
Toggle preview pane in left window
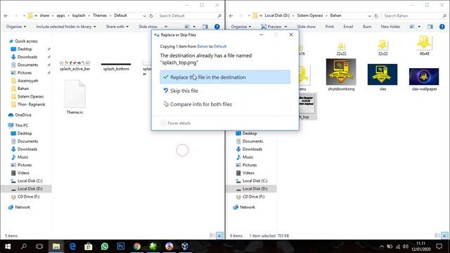tap(205, 27)
